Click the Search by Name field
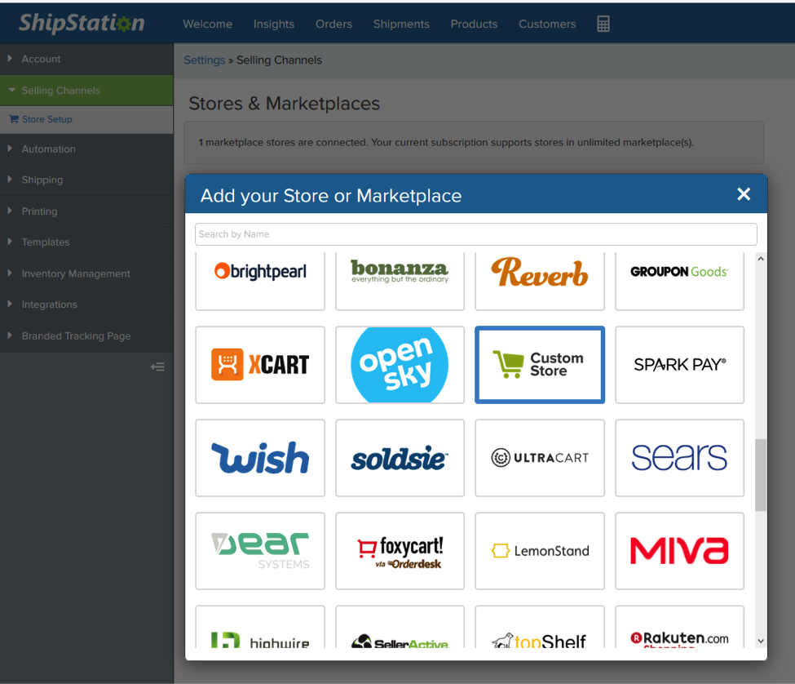The image size is (795, 684). point(475,234)
